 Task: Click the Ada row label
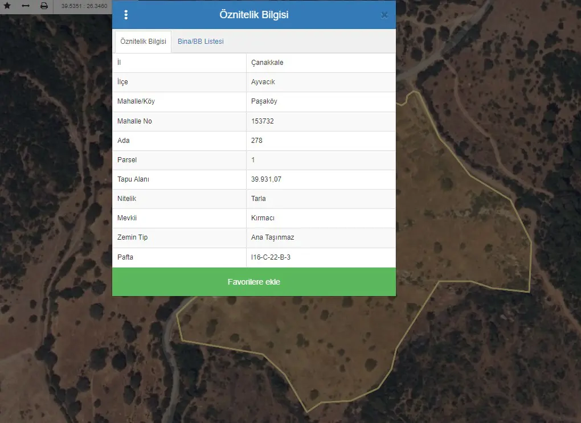pos(123,141)
